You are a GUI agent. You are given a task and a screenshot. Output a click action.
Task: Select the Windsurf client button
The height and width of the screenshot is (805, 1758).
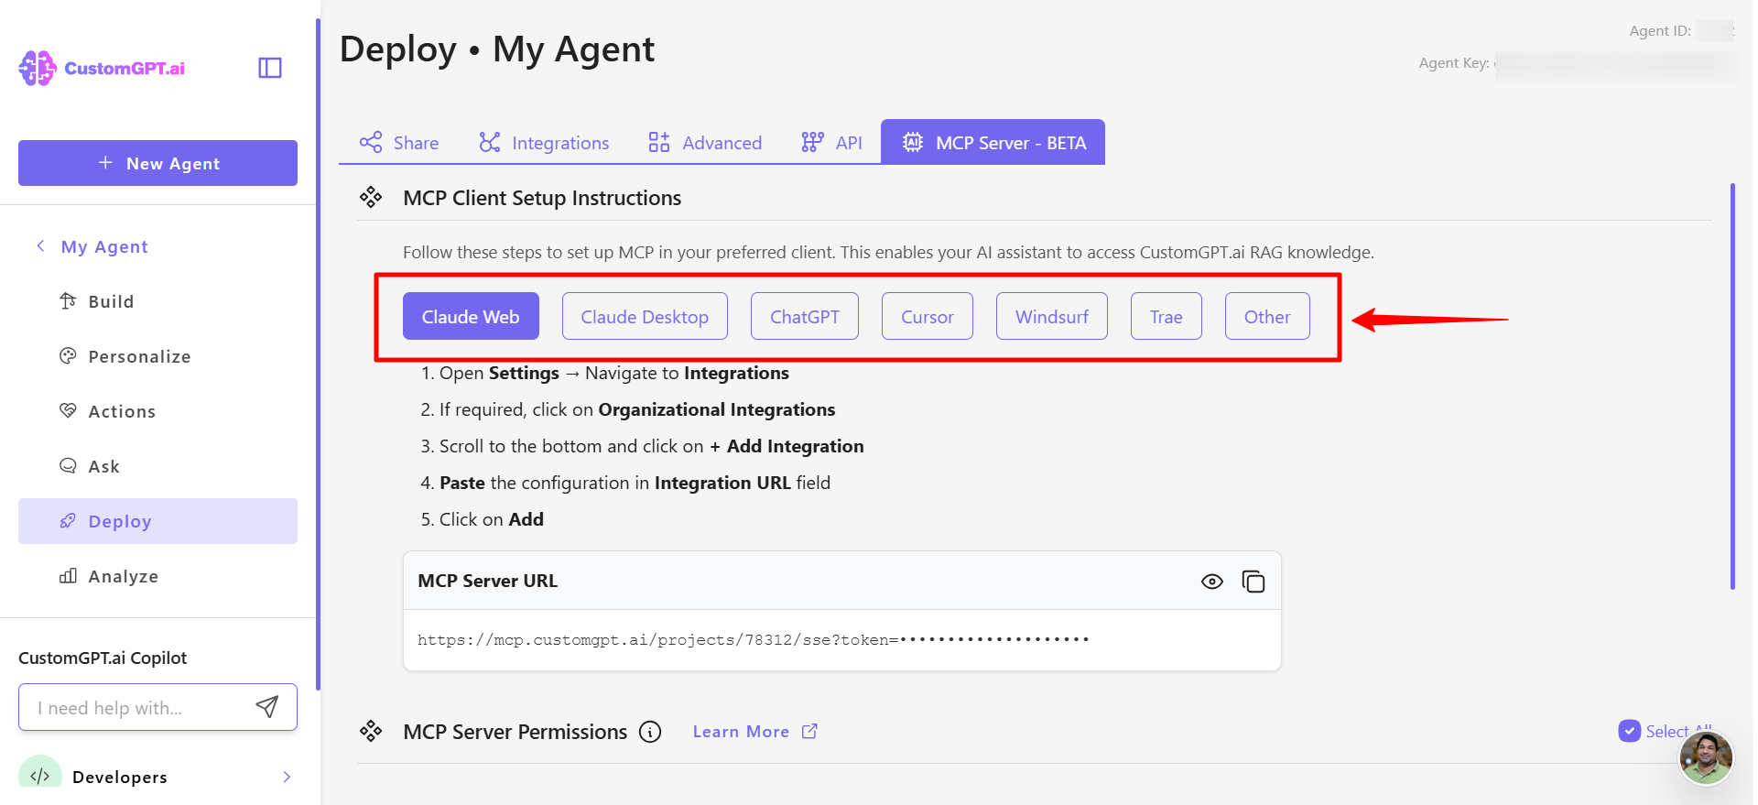pos(1052,316)
